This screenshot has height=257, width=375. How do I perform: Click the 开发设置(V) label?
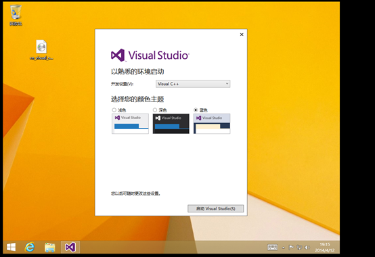123,84
